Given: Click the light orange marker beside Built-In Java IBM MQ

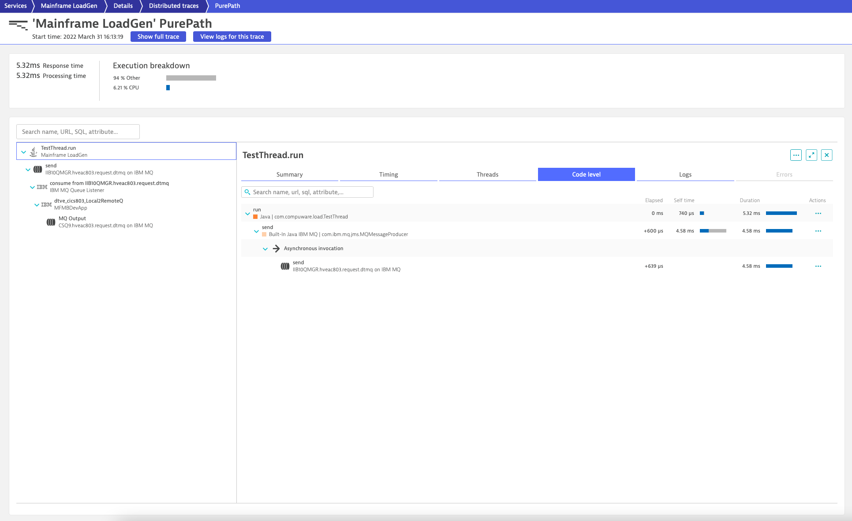Looking at the screenshot, I should 264,234.
